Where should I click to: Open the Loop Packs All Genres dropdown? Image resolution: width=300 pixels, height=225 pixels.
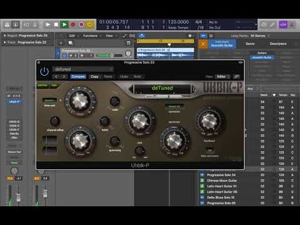point(259,36)
